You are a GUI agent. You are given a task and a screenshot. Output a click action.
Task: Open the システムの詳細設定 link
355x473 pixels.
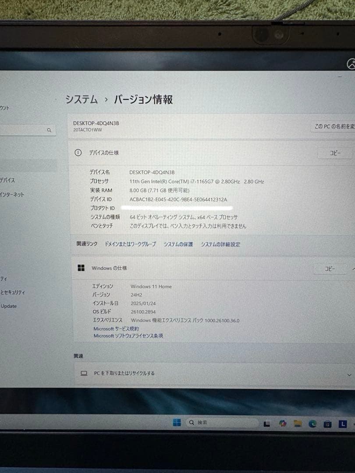[x=221, y=244]
